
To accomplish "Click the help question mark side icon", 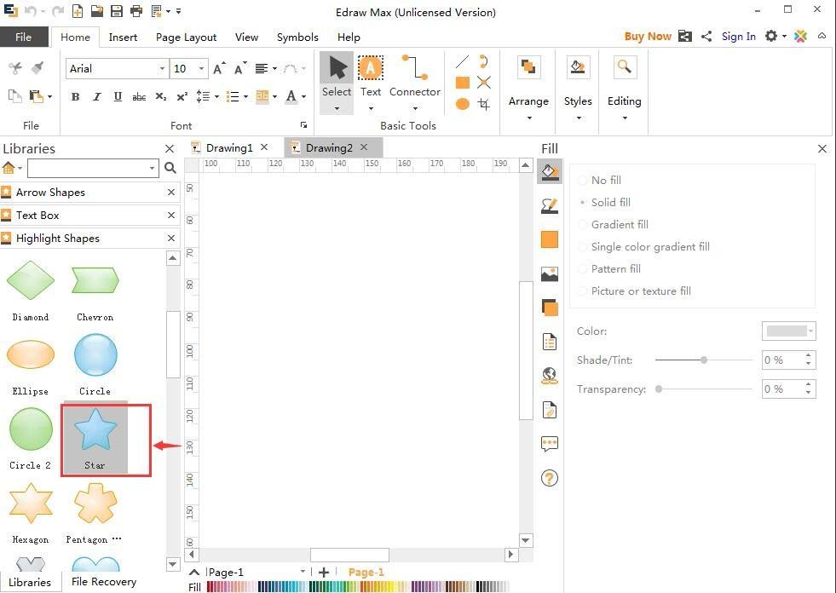I will click(550, 478).
